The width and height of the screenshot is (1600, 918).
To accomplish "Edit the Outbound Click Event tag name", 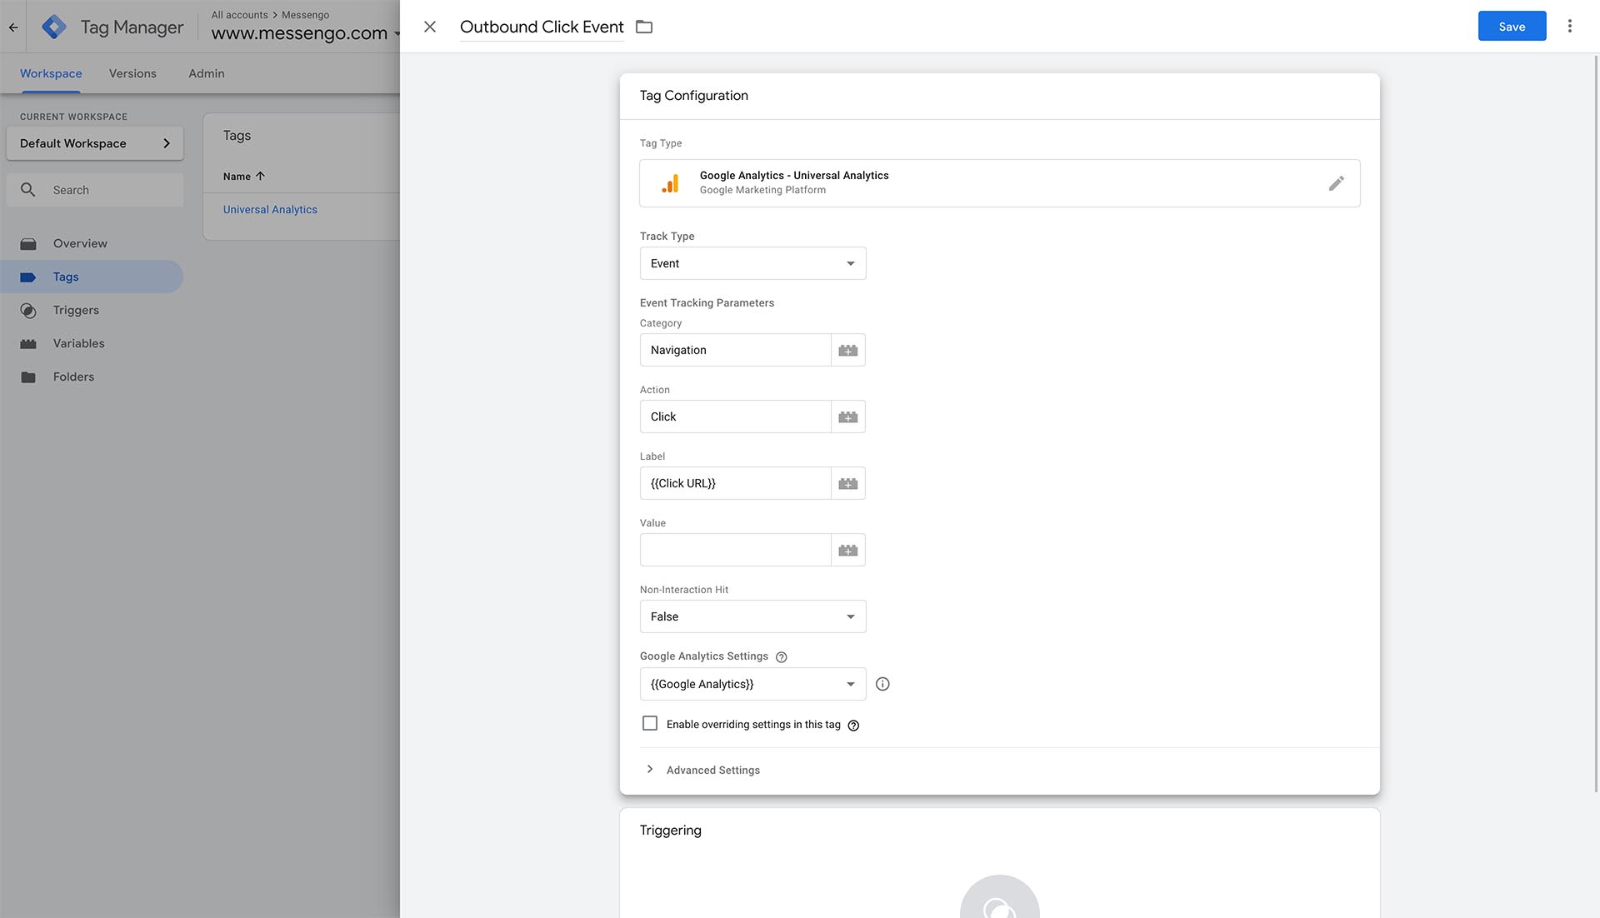I will [542, 27].
